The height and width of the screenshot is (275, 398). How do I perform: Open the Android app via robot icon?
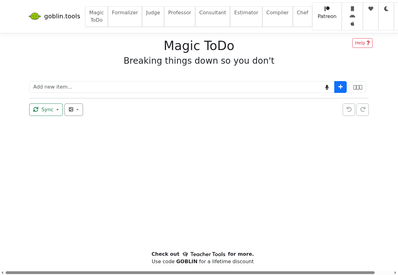(x=352, y=16)
